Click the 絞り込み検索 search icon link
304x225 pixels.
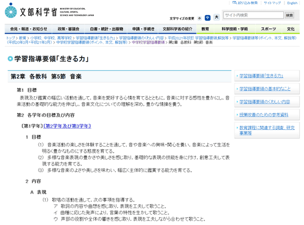click(x=245, y=3)
